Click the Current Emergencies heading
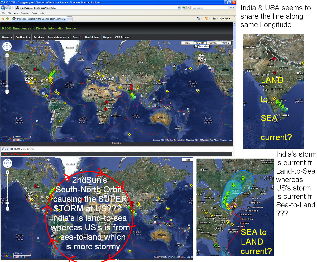The height and width of the screenshot is (262, 317). coord(17,154)
